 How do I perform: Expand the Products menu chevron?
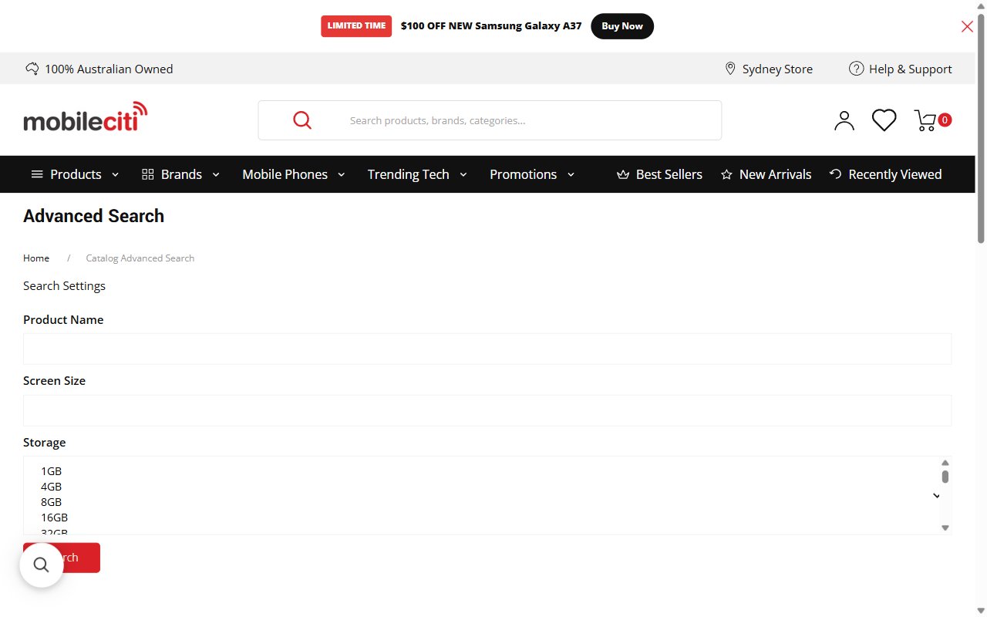click(x=116, y=175)
